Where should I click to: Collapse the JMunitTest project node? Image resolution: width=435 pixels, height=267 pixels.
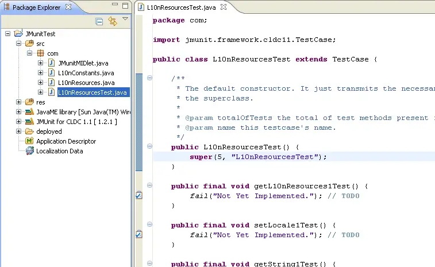(8, 34)
